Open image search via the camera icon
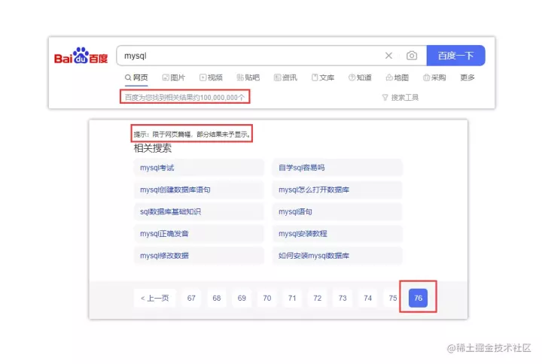 click(x=411, y=56)
